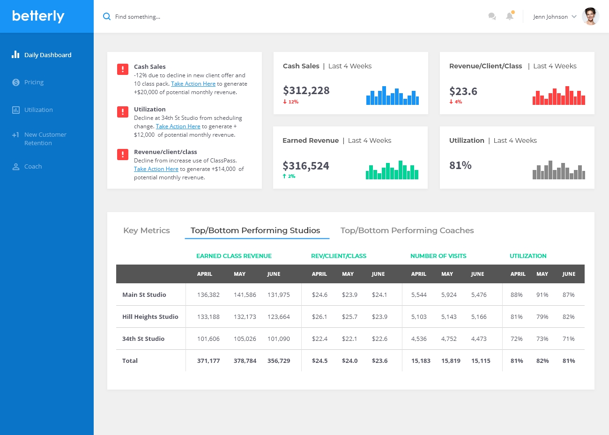
Task: Open New Customer Retention in sidebar
Action: [45, 139]
